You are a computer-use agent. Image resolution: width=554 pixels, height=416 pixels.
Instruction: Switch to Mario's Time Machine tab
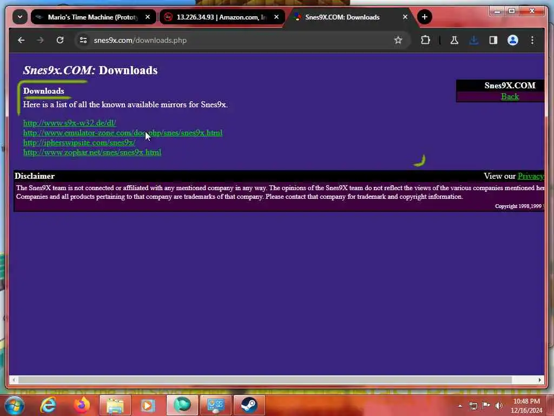(x=93, y=17)
